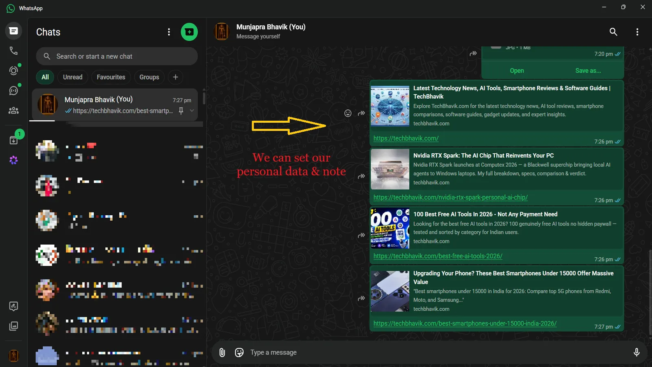
Task: Click the 100 Best Free AI Tools title
Action: click(x=485, y=214)
